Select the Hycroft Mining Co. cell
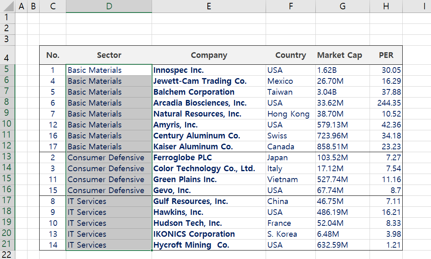The height and width of the screenshot is (259, 431). pos(209,245)
